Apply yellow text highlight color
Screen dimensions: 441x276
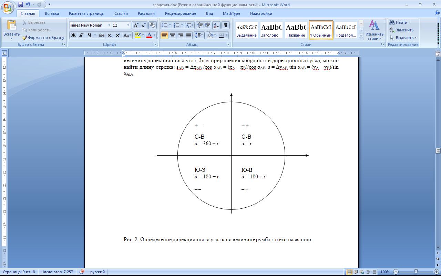click(137, 35)
